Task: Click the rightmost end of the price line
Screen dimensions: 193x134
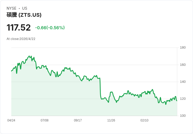Action: tap(177, 101)
